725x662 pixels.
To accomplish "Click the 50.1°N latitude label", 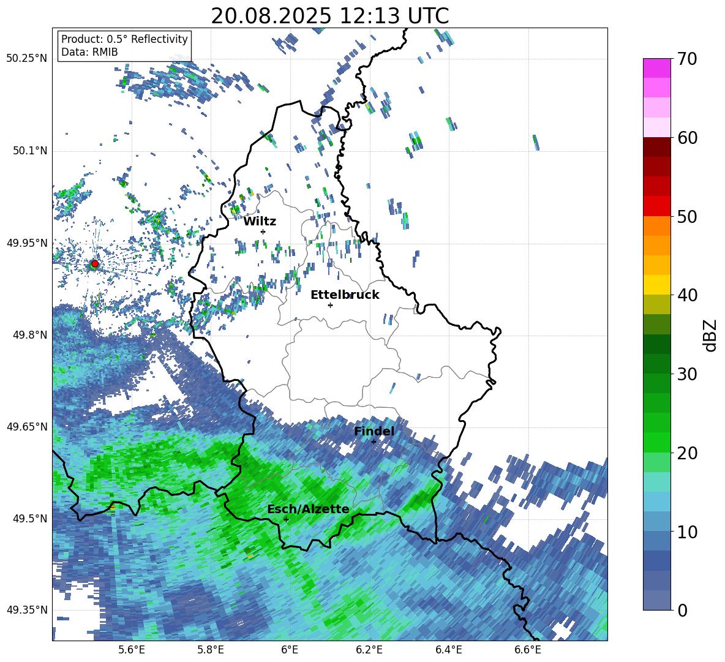I will pyautogui.click(x=29, y=151).
